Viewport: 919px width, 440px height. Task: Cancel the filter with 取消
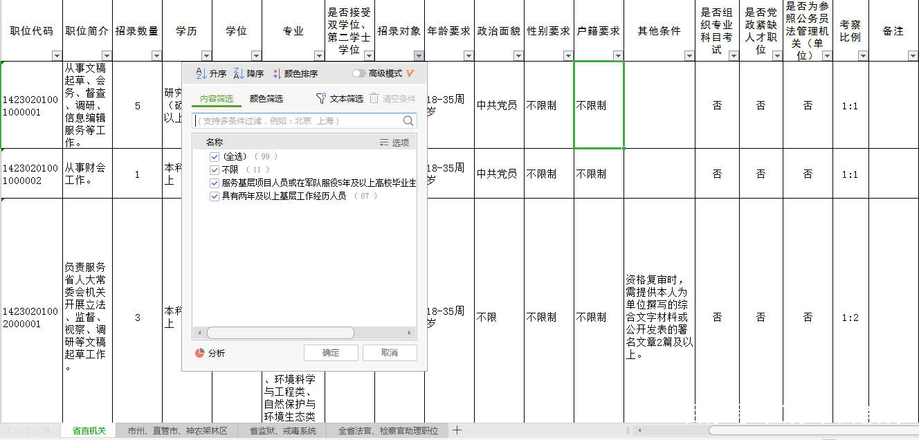390,353
